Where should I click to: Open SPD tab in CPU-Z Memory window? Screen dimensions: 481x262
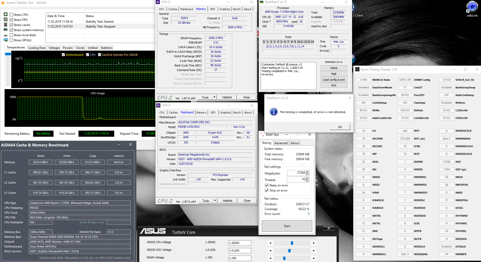click(x=213, y=9)
